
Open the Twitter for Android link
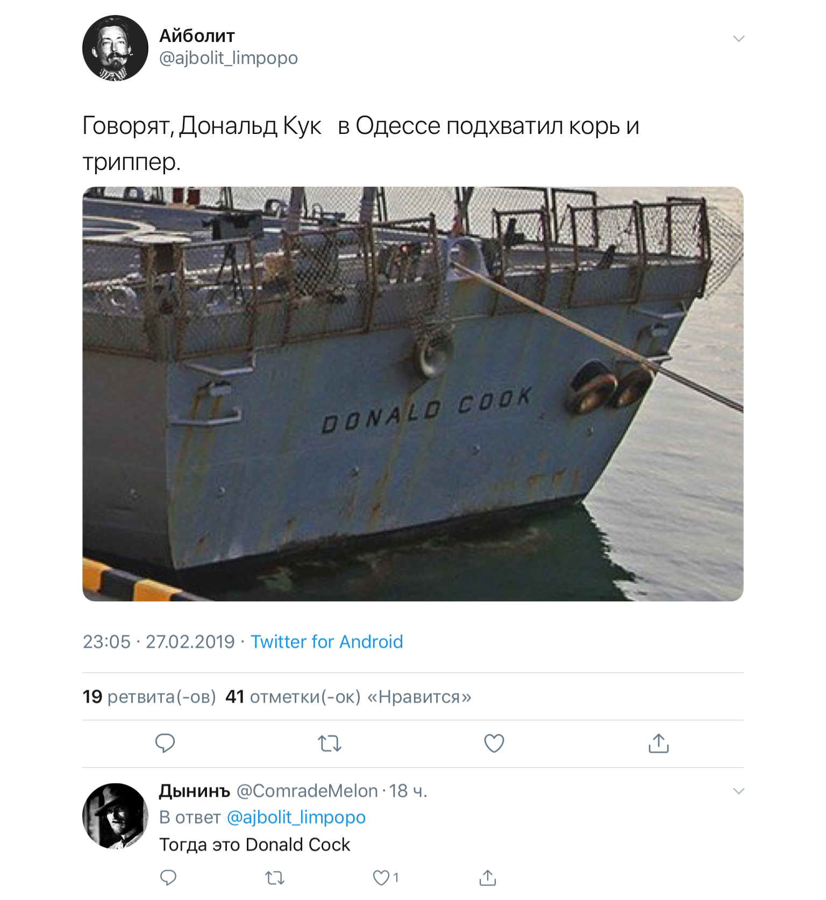[x=326, y=642]
